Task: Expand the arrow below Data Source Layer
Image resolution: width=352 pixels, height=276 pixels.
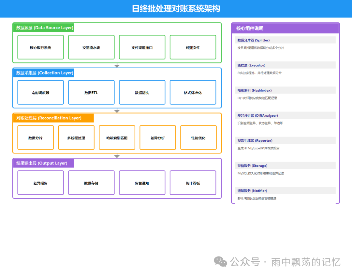Action: (x=117, y=65)
